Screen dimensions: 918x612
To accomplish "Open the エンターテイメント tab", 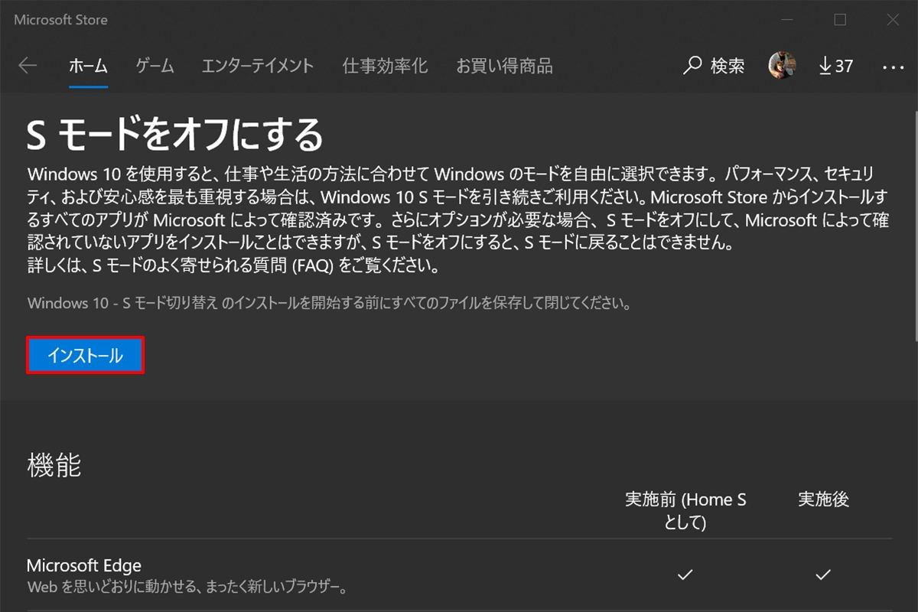I will pos(258,66).
